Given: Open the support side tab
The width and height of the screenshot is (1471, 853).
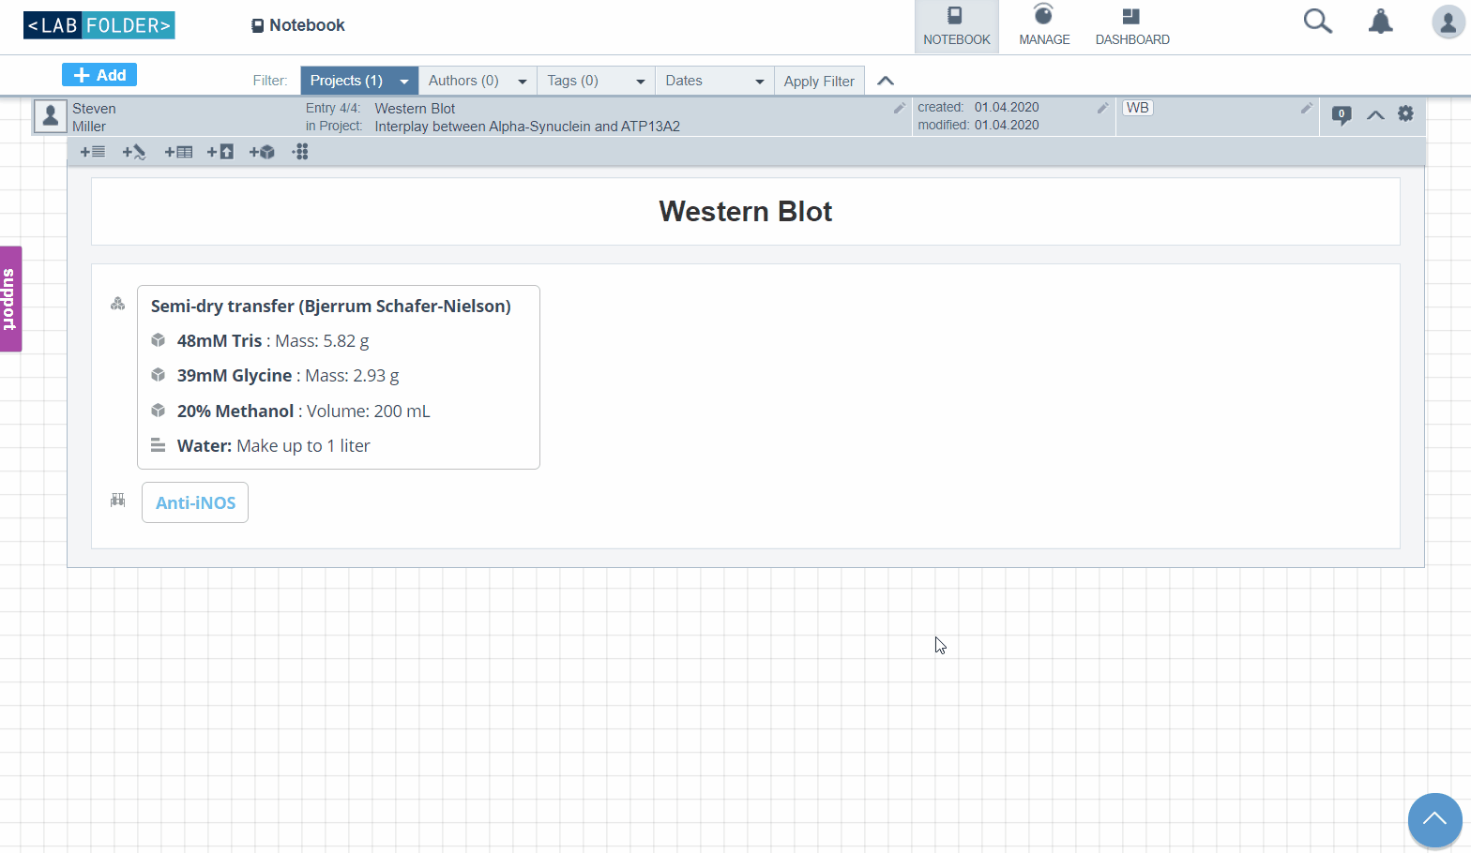Looking at the screenshot, I should coord(10,299).
